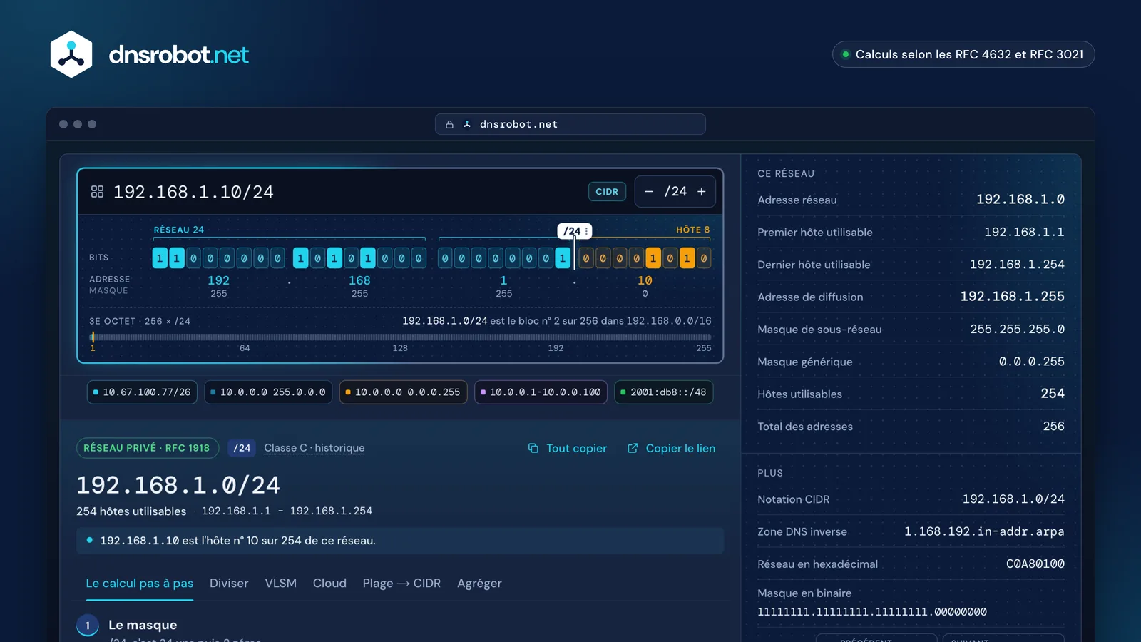
Task: Click the RÉSEAU PRIVÉ · RFC 1918 badge
Action: [x=147, y=448]
